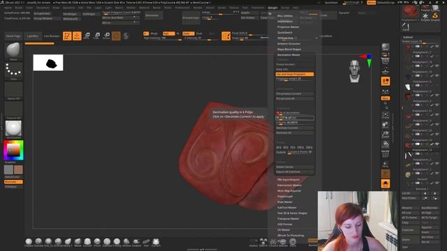
Task: Switch to the LightBox tab
Action: pos(33,36)
